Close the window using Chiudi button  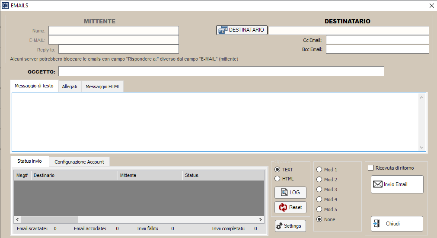(397, 224)
